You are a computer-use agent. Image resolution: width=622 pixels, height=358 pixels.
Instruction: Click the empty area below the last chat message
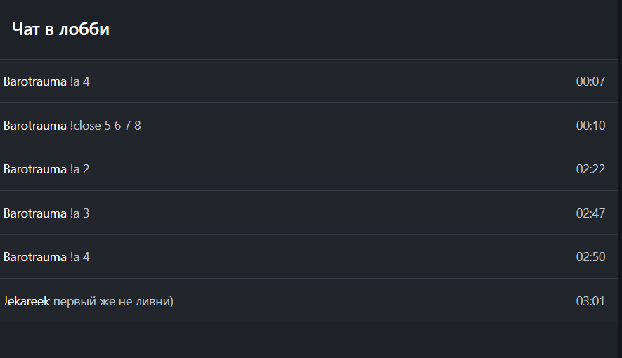point(309,340)
